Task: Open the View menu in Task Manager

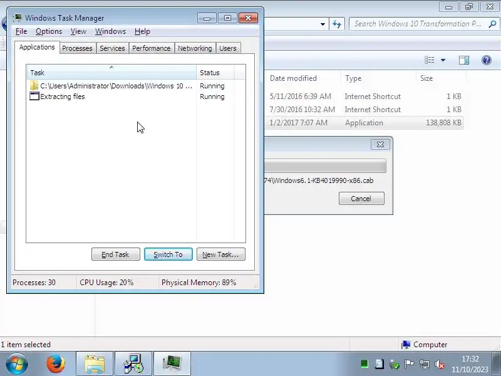Action: point(78,31)
